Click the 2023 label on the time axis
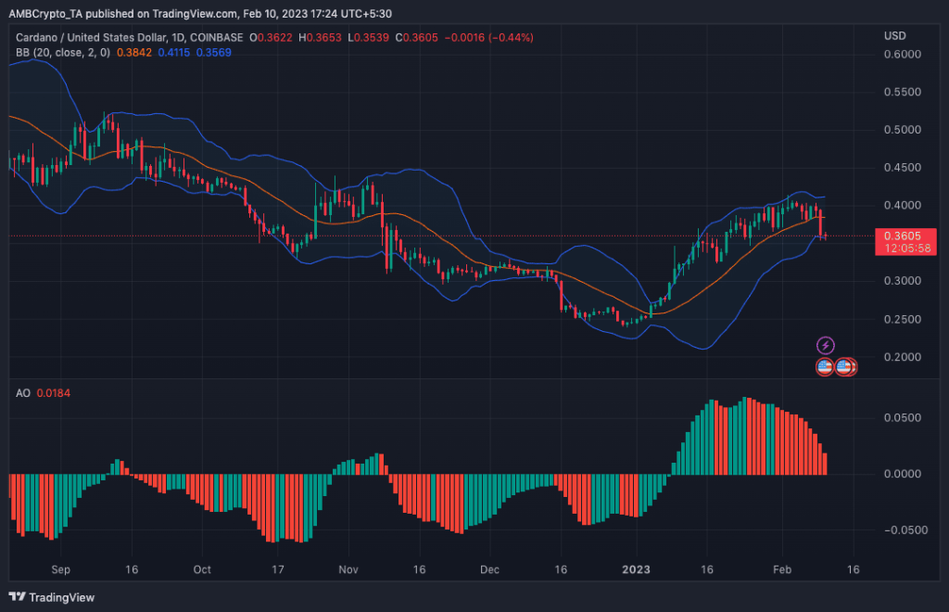 pyautogui.click(x=637, y=568)
